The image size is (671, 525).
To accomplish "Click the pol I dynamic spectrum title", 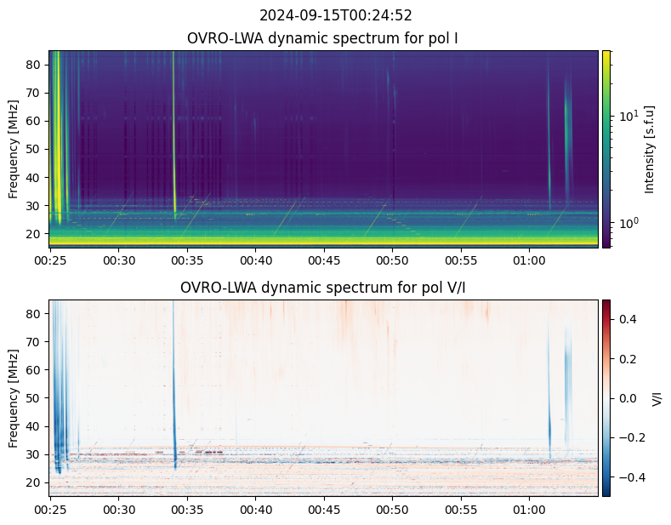I will [322, 38].
